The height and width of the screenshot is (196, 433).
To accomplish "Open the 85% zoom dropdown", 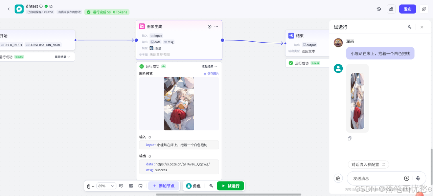I will pos(106,186).
